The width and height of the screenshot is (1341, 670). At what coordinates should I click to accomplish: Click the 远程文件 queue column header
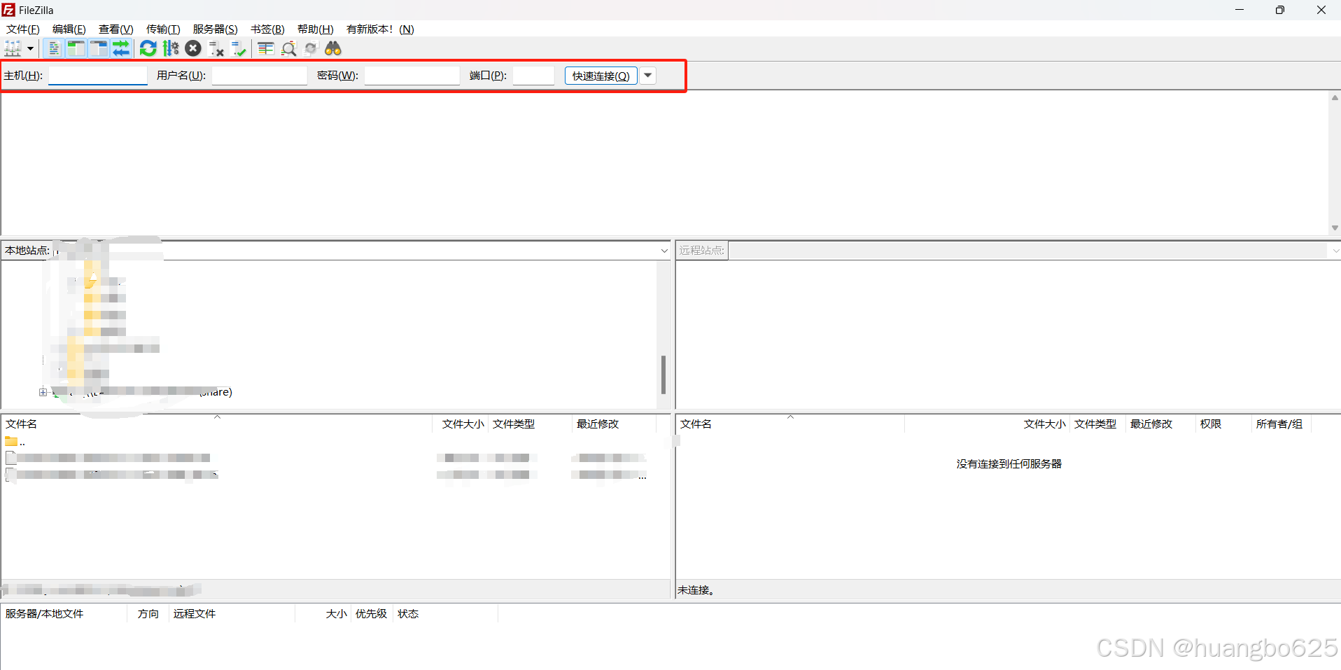(232, 614)
